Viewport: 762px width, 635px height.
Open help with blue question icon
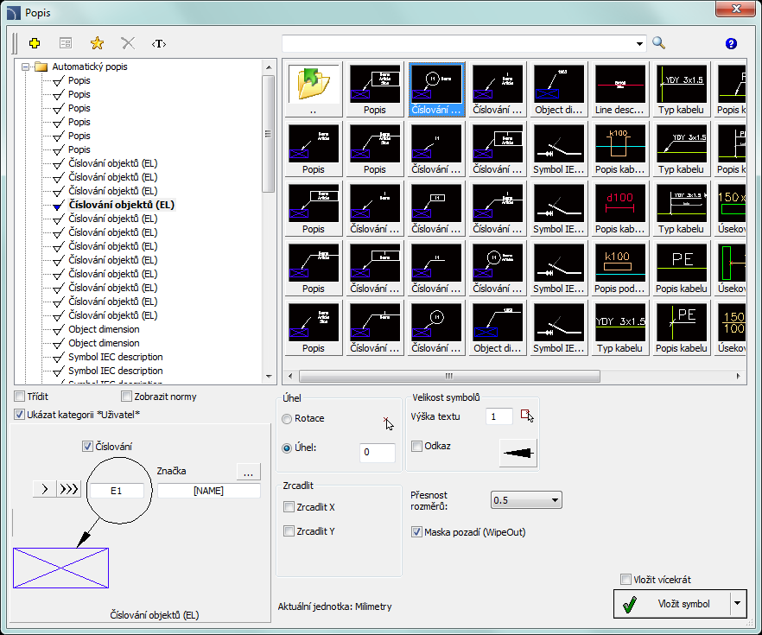pos(731,44)
